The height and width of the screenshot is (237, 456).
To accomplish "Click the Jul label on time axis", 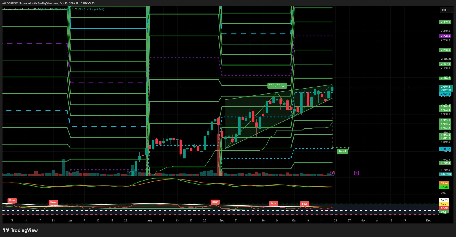I will tap(71, 220).
